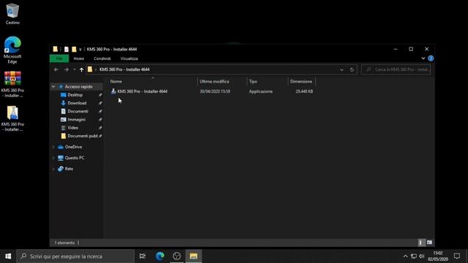Go back in File Explorer
Viewport: 468px width, 263px height.
pyautogui.click(x=56, y=69)
